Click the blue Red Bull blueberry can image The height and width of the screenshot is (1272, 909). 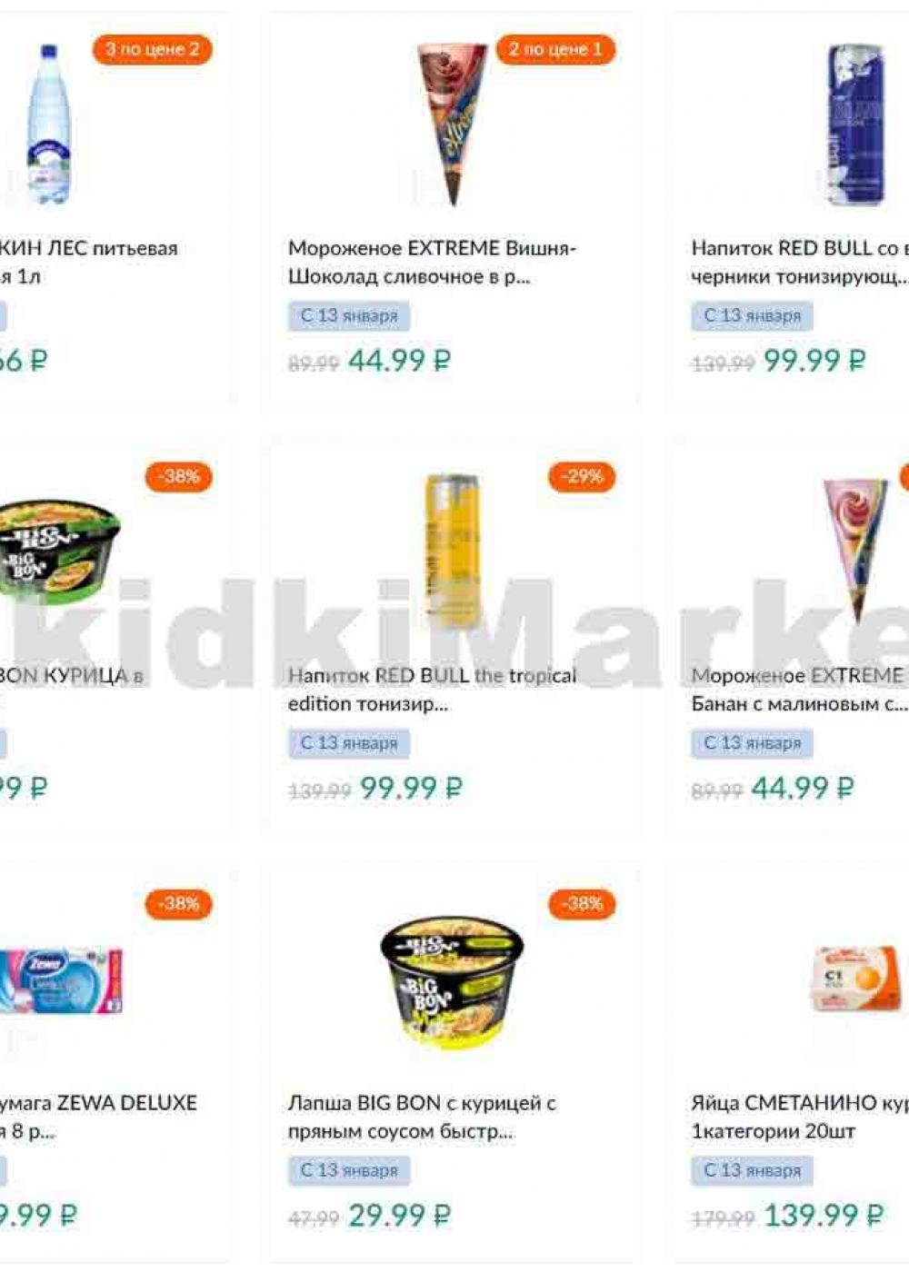pyautogui.click(x=854, y=124)
